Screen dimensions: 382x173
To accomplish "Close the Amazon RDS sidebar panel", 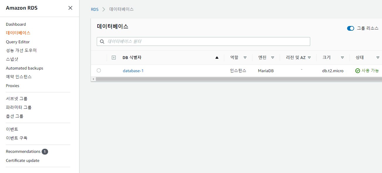I will [70, 8].
